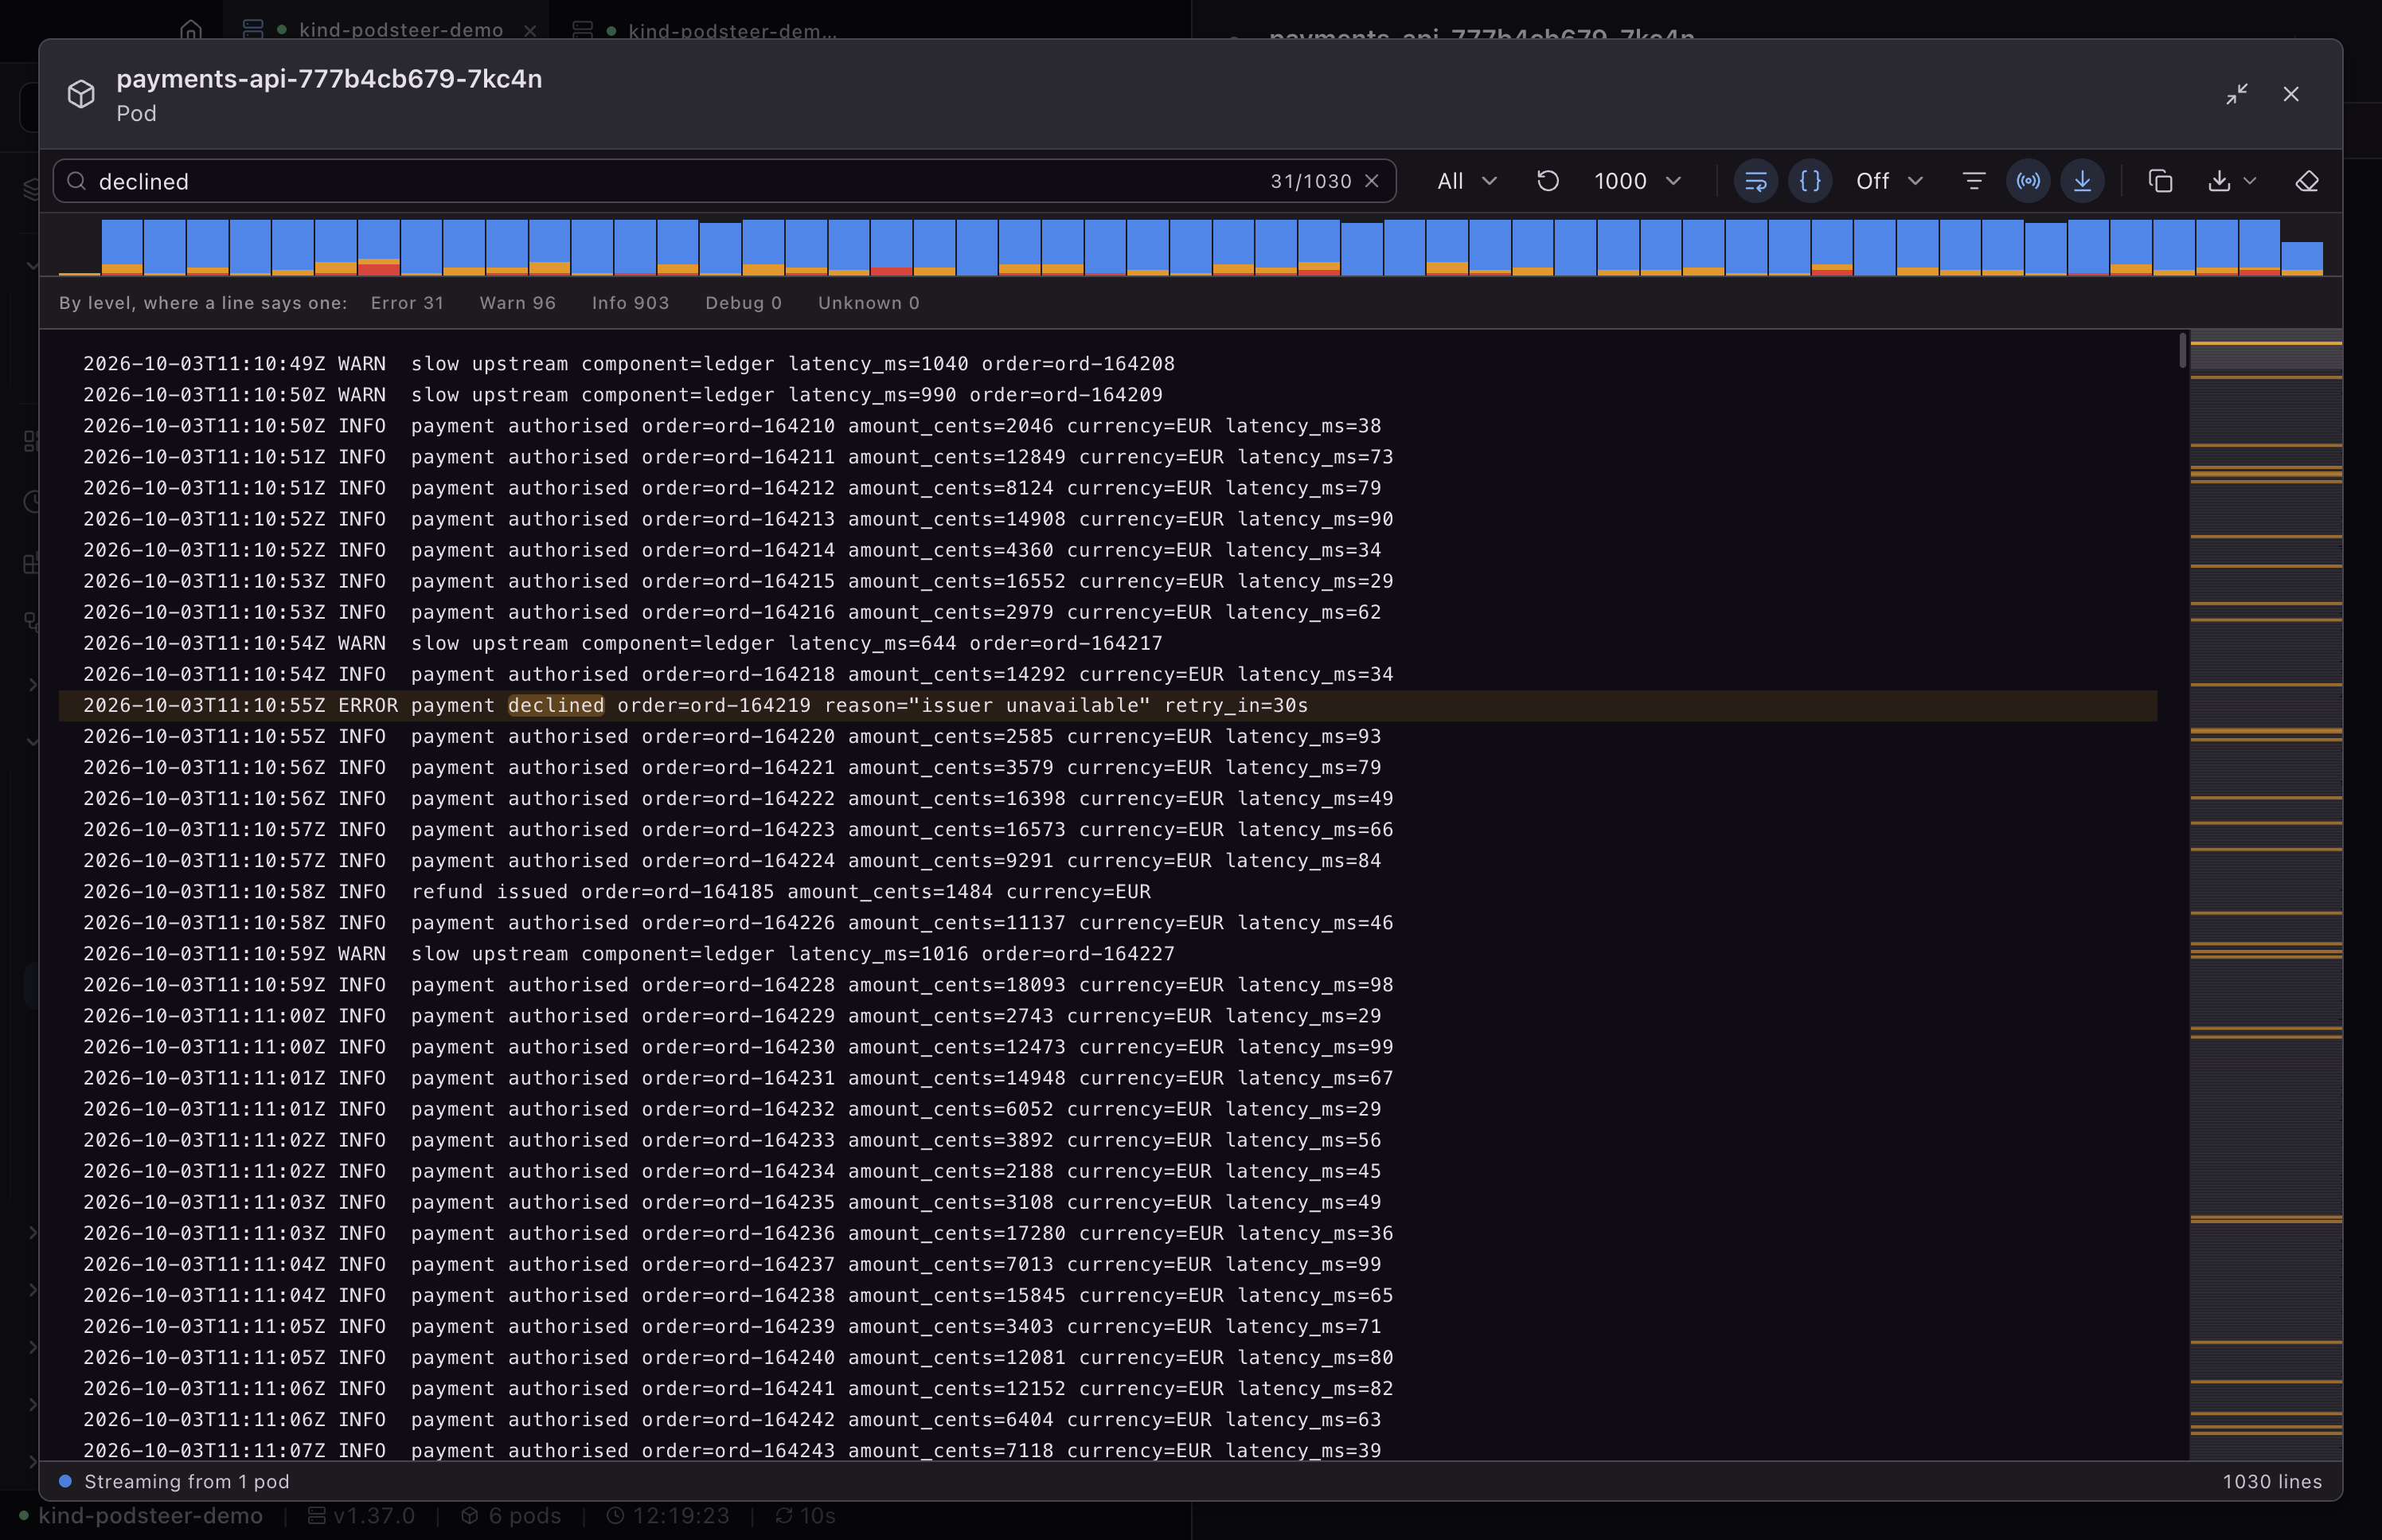Click kind-podsteer-demo in bottom status bar
This screenshot has height=1540, width=2382.
pos(150,1515)
